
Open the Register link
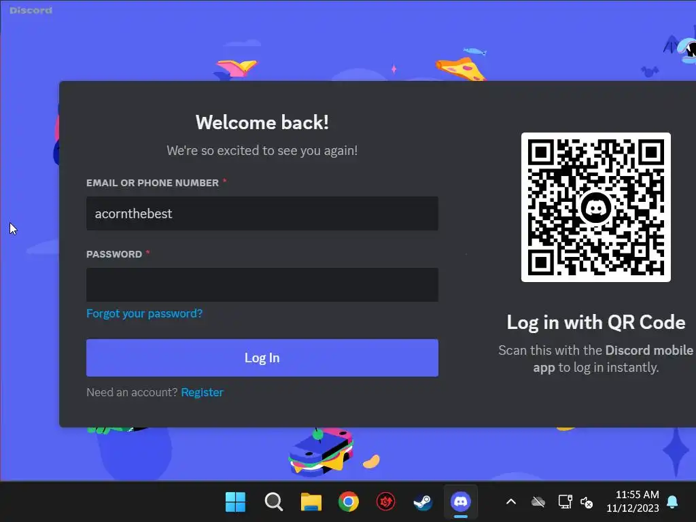point(203,392)
